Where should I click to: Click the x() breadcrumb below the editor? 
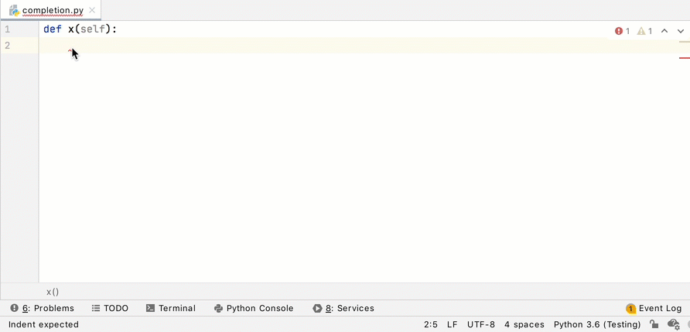point(53,292)
